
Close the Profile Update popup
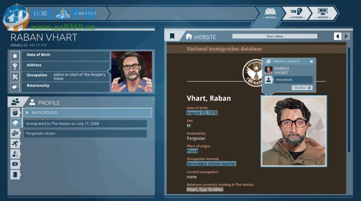tap(311, 61)
